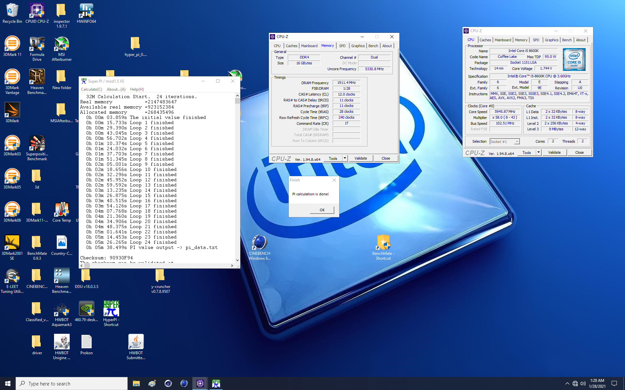Click the taskbar clock showing 1:28 AM
The image size is (625, 390).
click(597, 383)
